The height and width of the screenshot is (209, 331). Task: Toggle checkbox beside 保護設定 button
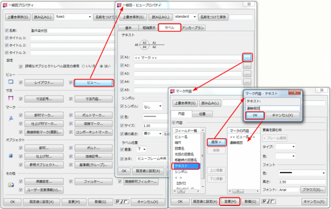coord(21,181)
